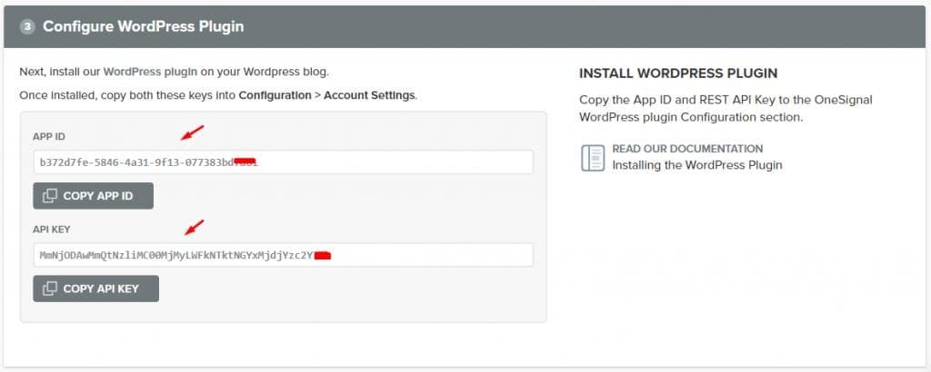931x372 pixels.
Task: Open the WordPress plugin link
Action: click(x=150, y=73)
